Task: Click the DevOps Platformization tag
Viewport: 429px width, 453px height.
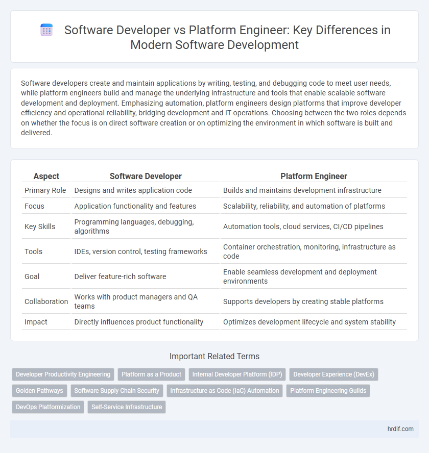Action: point(48,407)
